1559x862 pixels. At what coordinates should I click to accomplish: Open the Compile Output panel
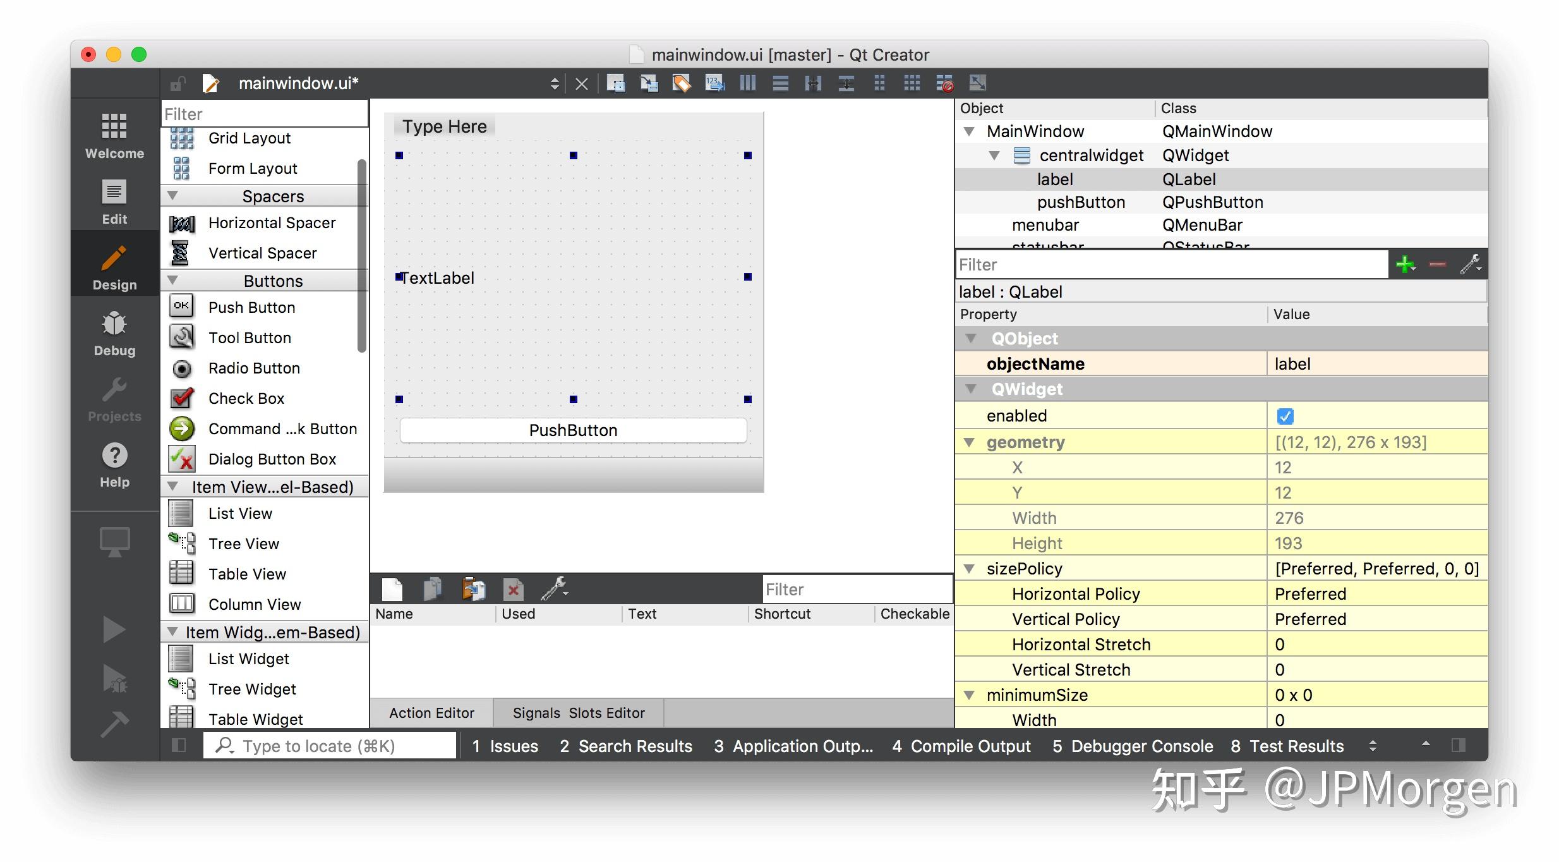tap(961, 746)
